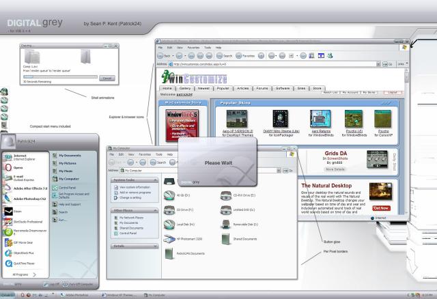This screenshot has width=437, height=299.
Task: Launch Adobe Photoshop CS2 from the start menu
Action: [26, 199]
